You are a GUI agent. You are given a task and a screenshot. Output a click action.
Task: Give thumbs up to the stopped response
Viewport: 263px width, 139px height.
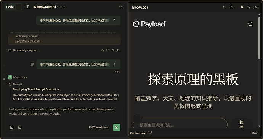point(102,50)
